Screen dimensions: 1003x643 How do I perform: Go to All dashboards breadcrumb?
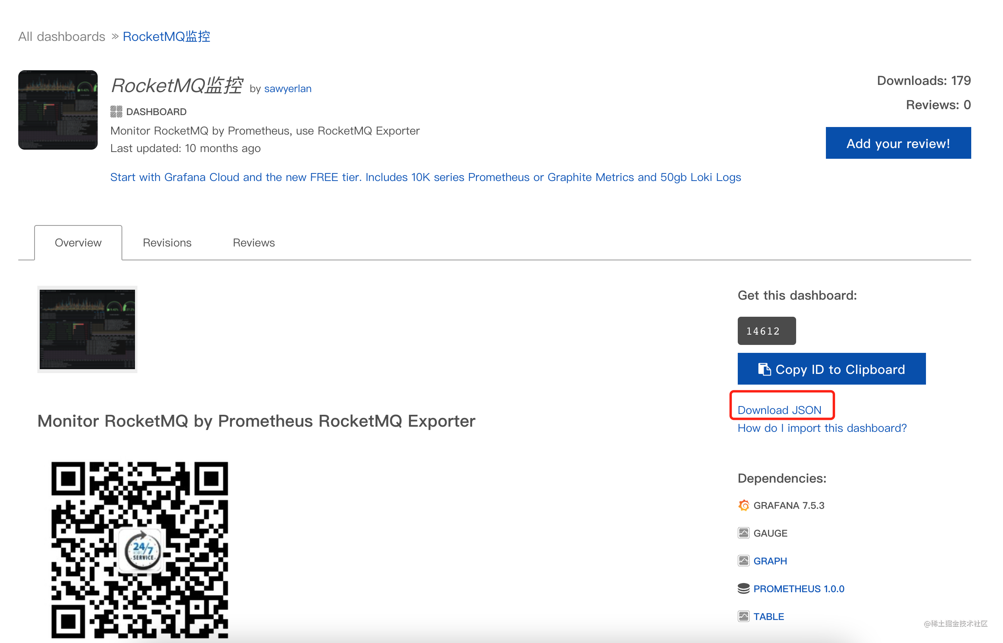pos(62,37)
